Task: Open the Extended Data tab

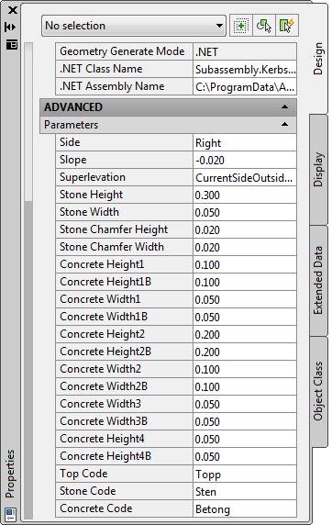Action: pos(318,281)
